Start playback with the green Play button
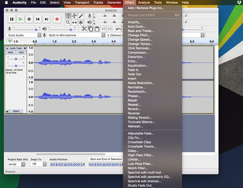Screen dimensions: 243x188 pos(20,19)
